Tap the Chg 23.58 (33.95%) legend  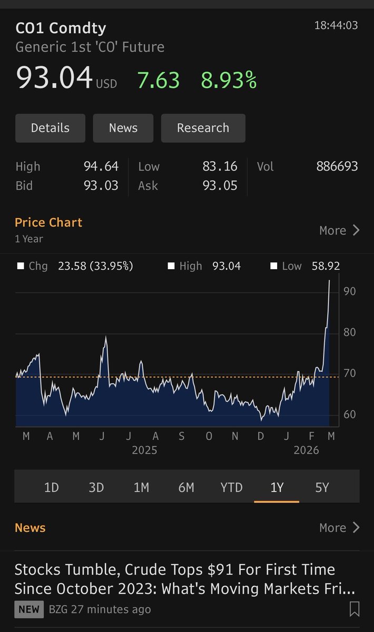tap(75, 266)
